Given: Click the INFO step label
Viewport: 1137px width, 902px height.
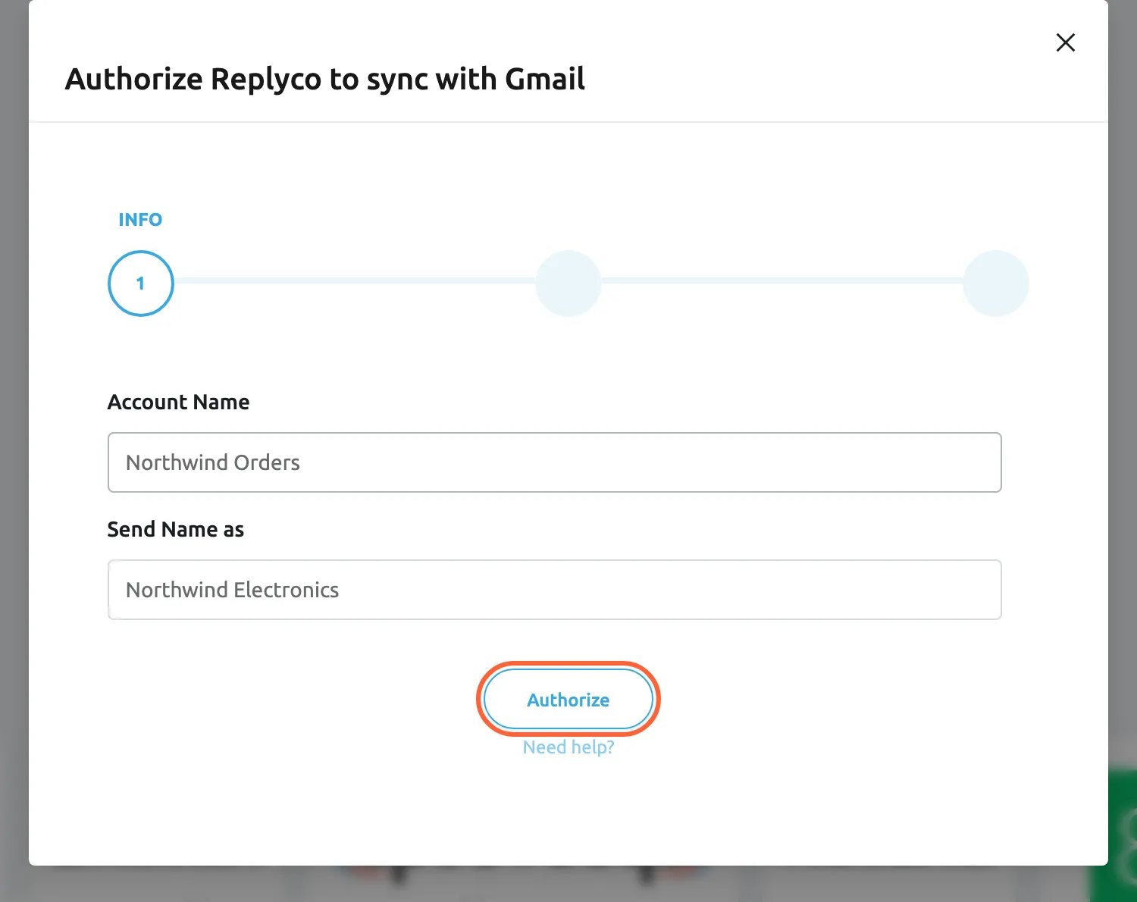Looking at the screenshot, I should [x=140, y=220].
